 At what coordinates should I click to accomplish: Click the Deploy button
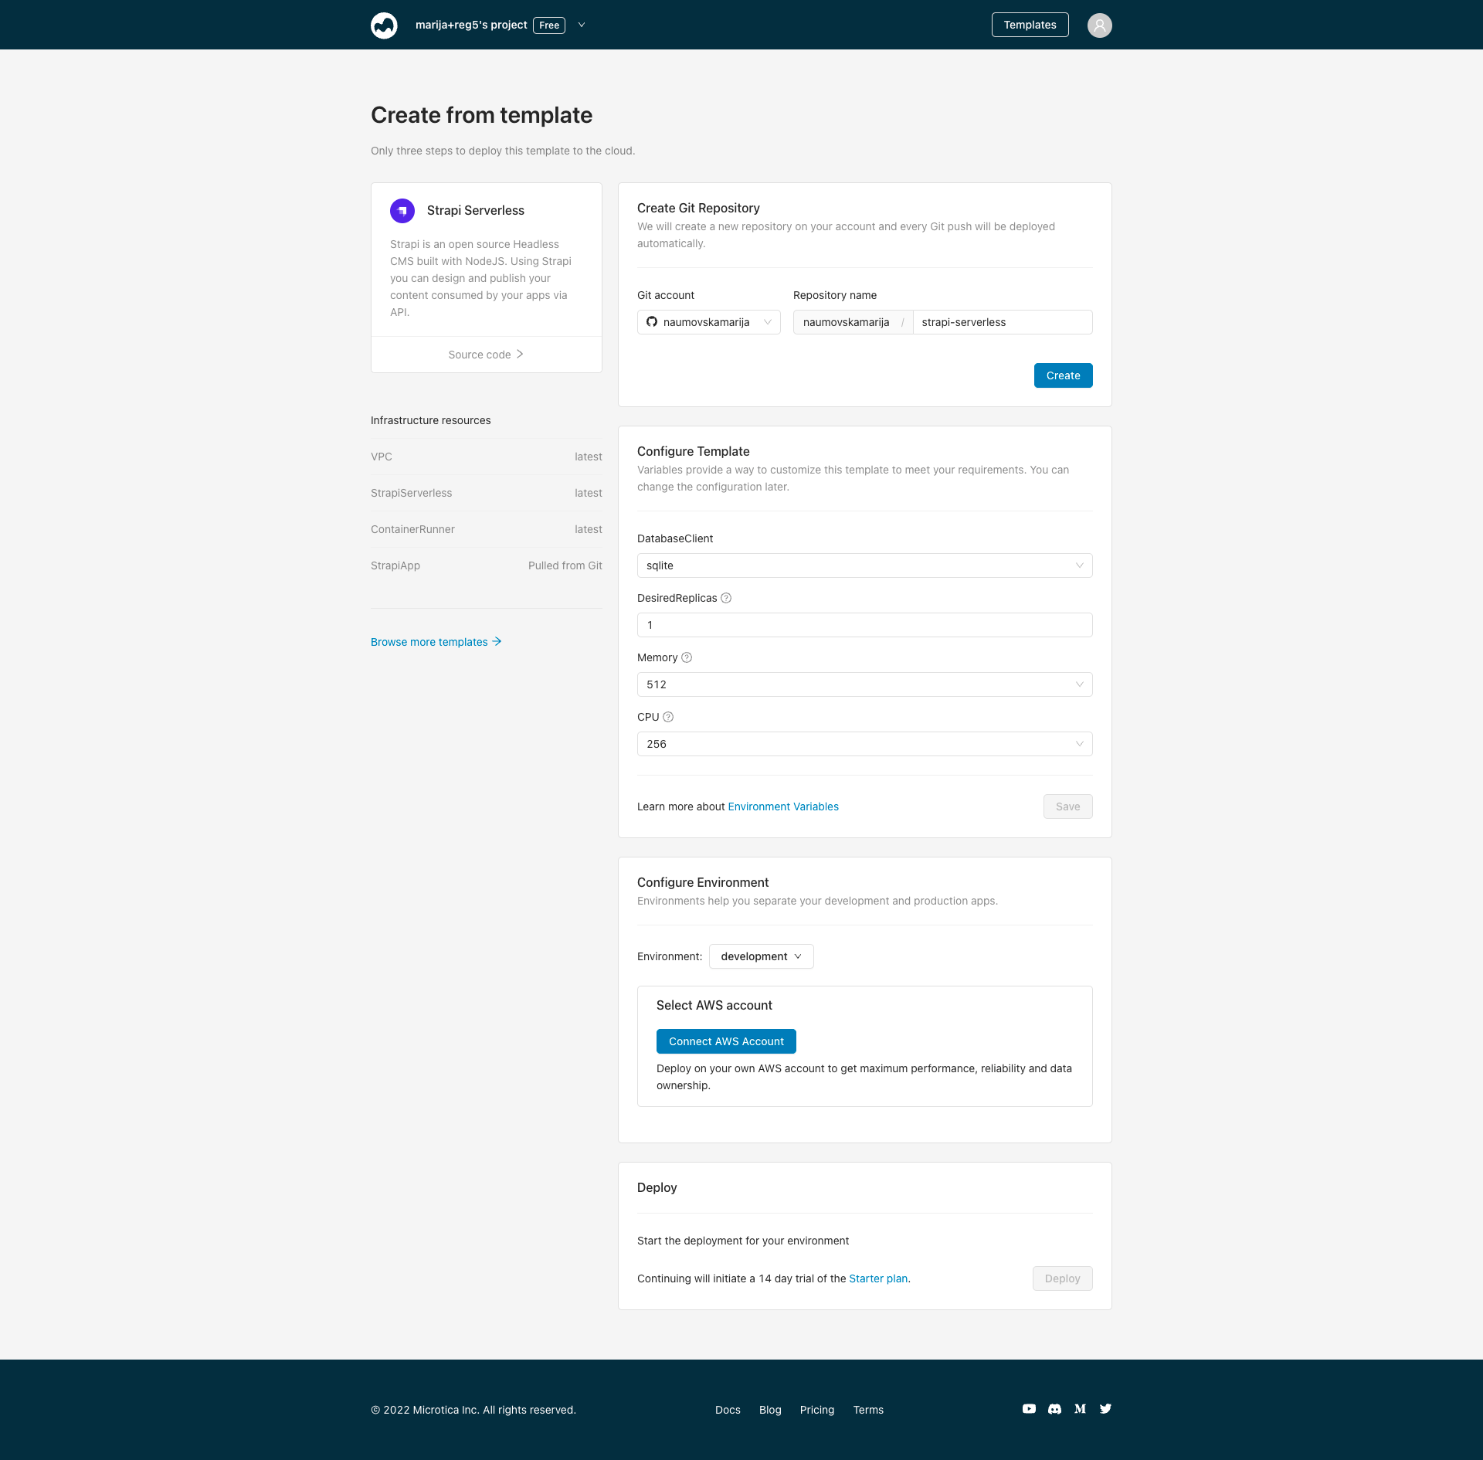1062,1278
